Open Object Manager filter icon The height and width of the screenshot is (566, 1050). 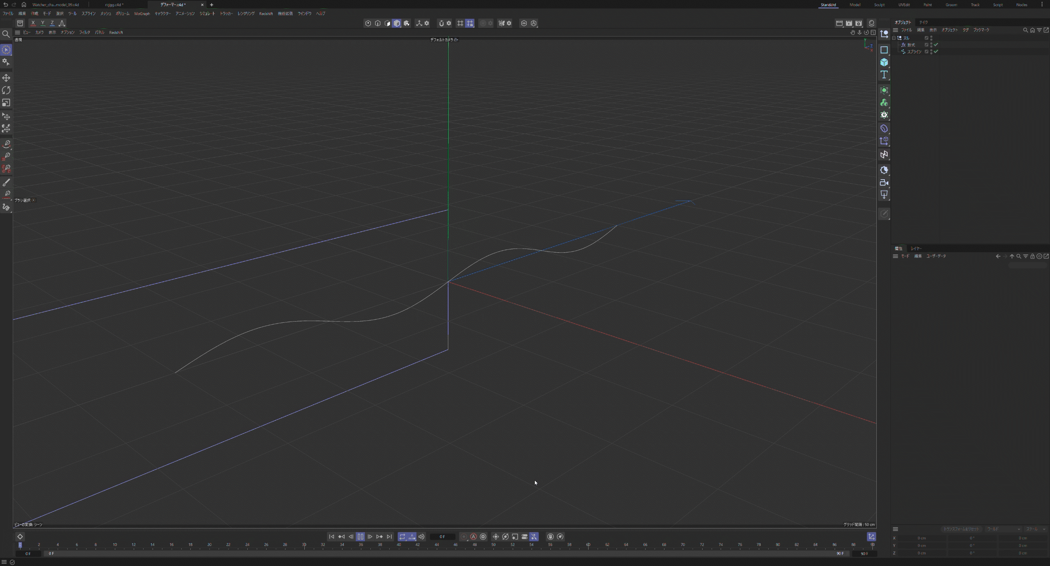click(x=1039, y=30)
